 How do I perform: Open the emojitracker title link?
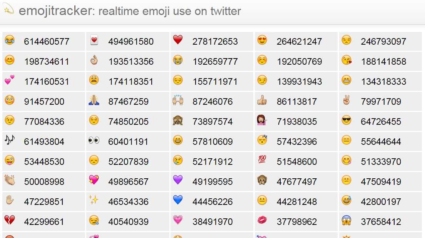coord(54,11)
